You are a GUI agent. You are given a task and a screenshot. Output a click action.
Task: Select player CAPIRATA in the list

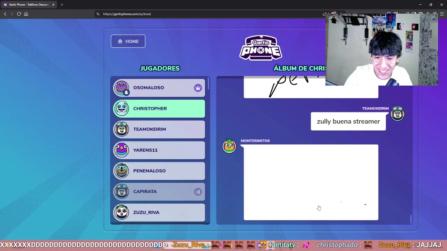click(159, 191)
